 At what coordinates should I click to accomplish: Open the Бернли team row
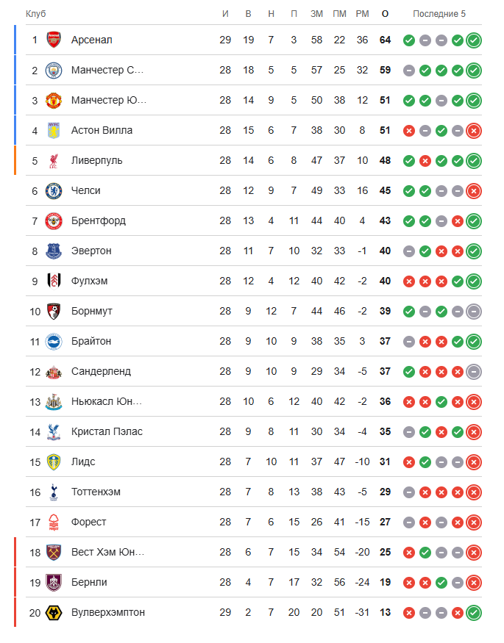254,582
